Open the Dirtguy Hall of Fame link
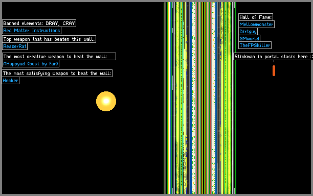 point(248,32)
